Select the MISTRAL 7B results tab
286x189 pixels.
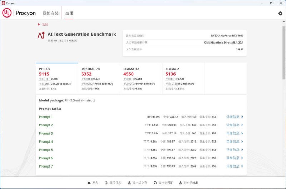click(x=99, y=78)
